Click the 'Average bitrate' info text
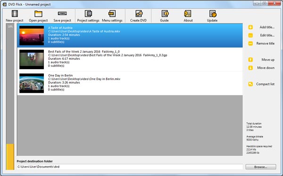This screenshot has width=283, height=176. (x=255, y=136)
